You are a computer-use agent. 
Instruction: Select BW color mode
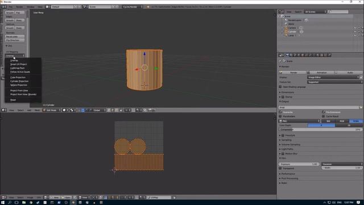328,121
